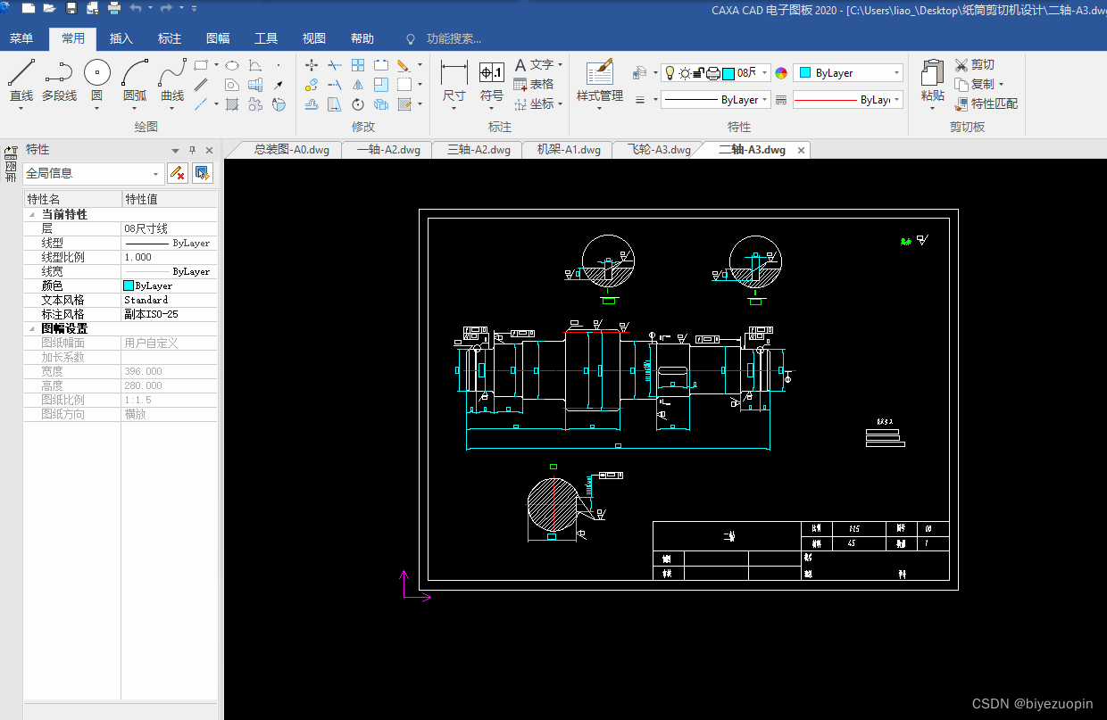Switch to the 图幅 ribbon tab

pyautogui.click(x=218, y=38)
